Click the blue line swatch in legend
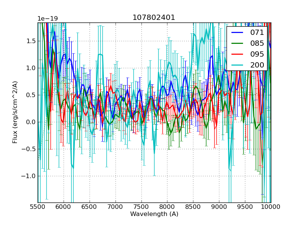Image resolution: width=301 pixels, height=225 pixels. 238,33
